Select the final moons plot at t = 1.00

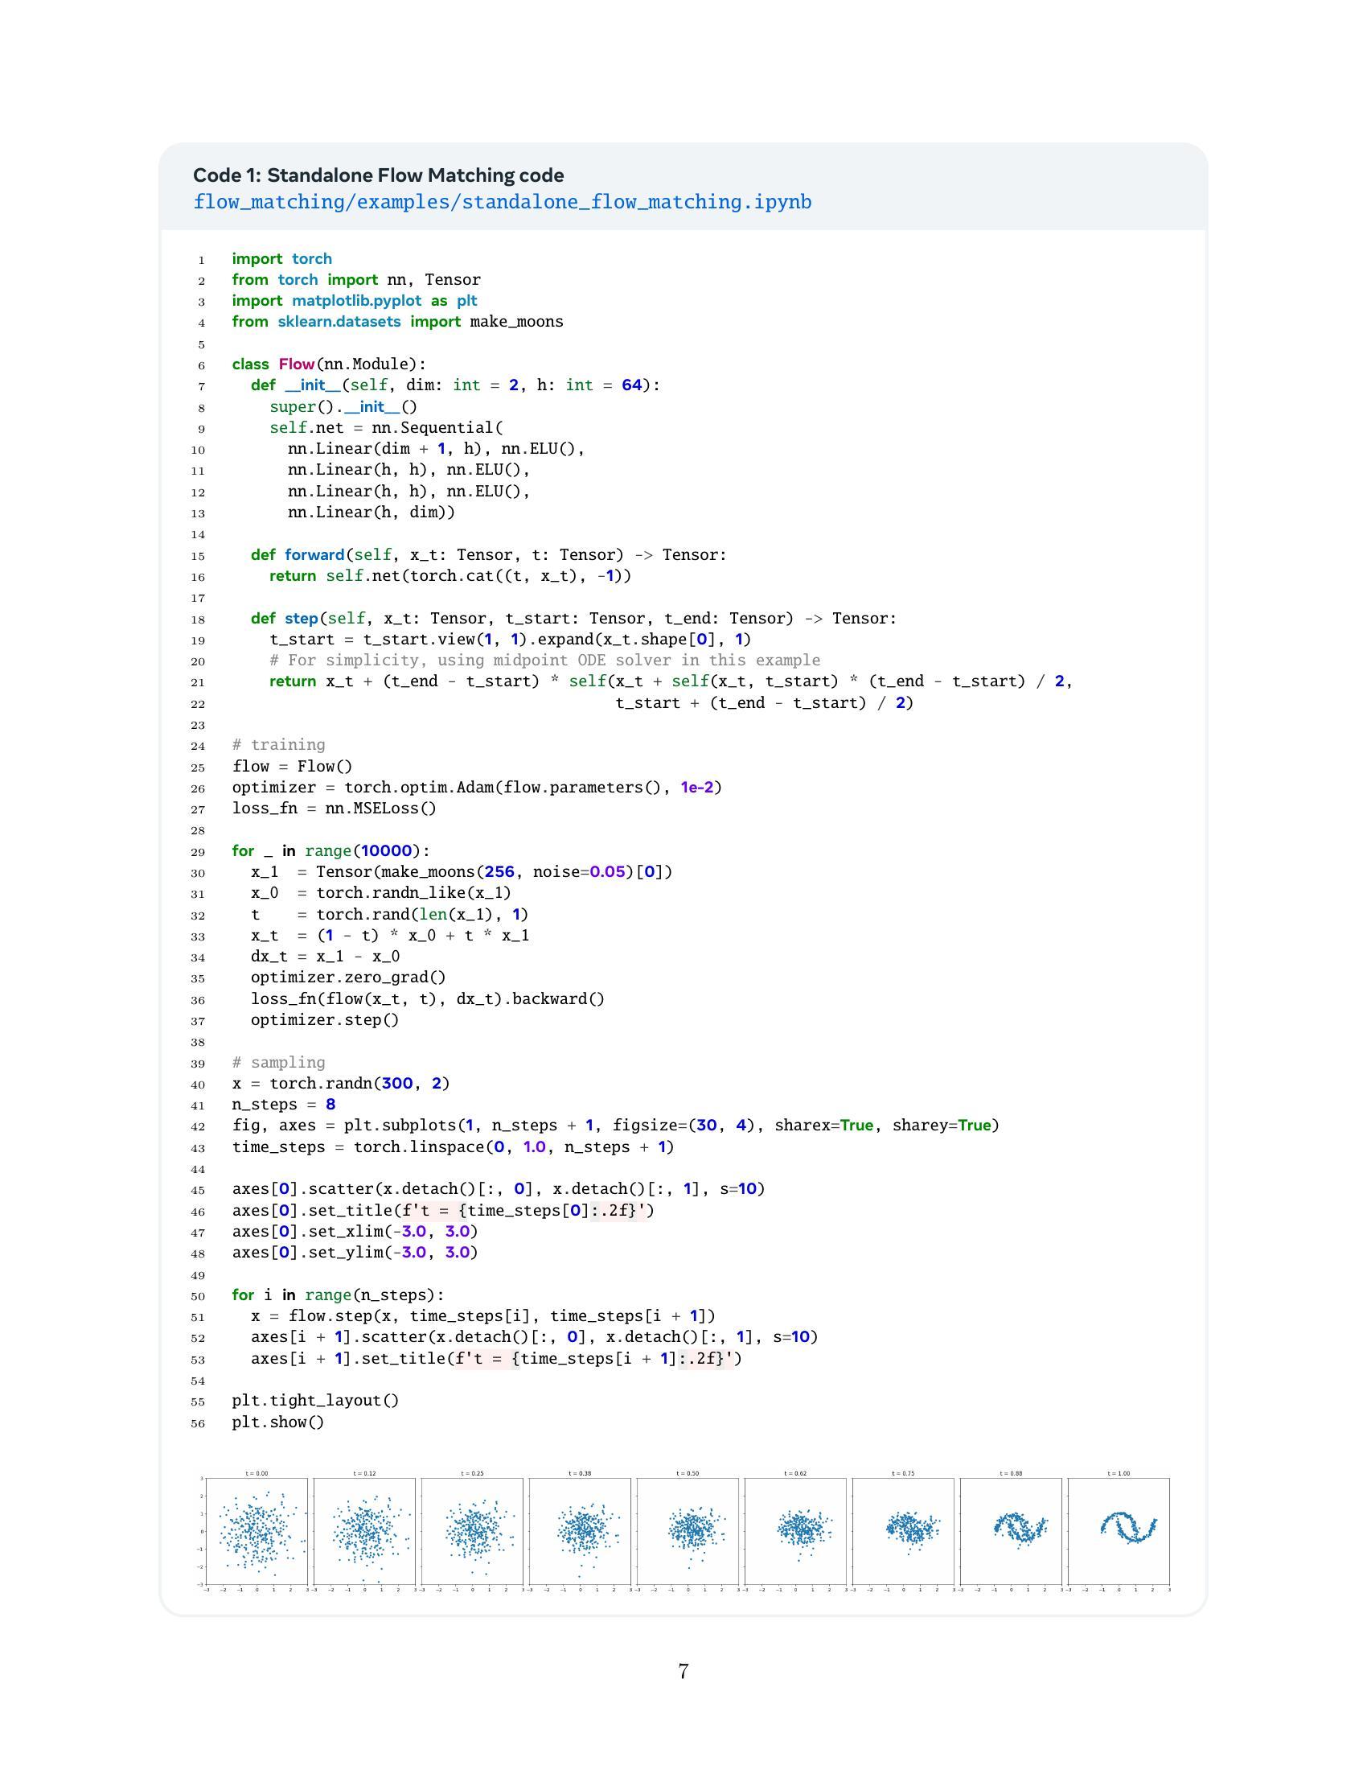tap(1119, 1531)
